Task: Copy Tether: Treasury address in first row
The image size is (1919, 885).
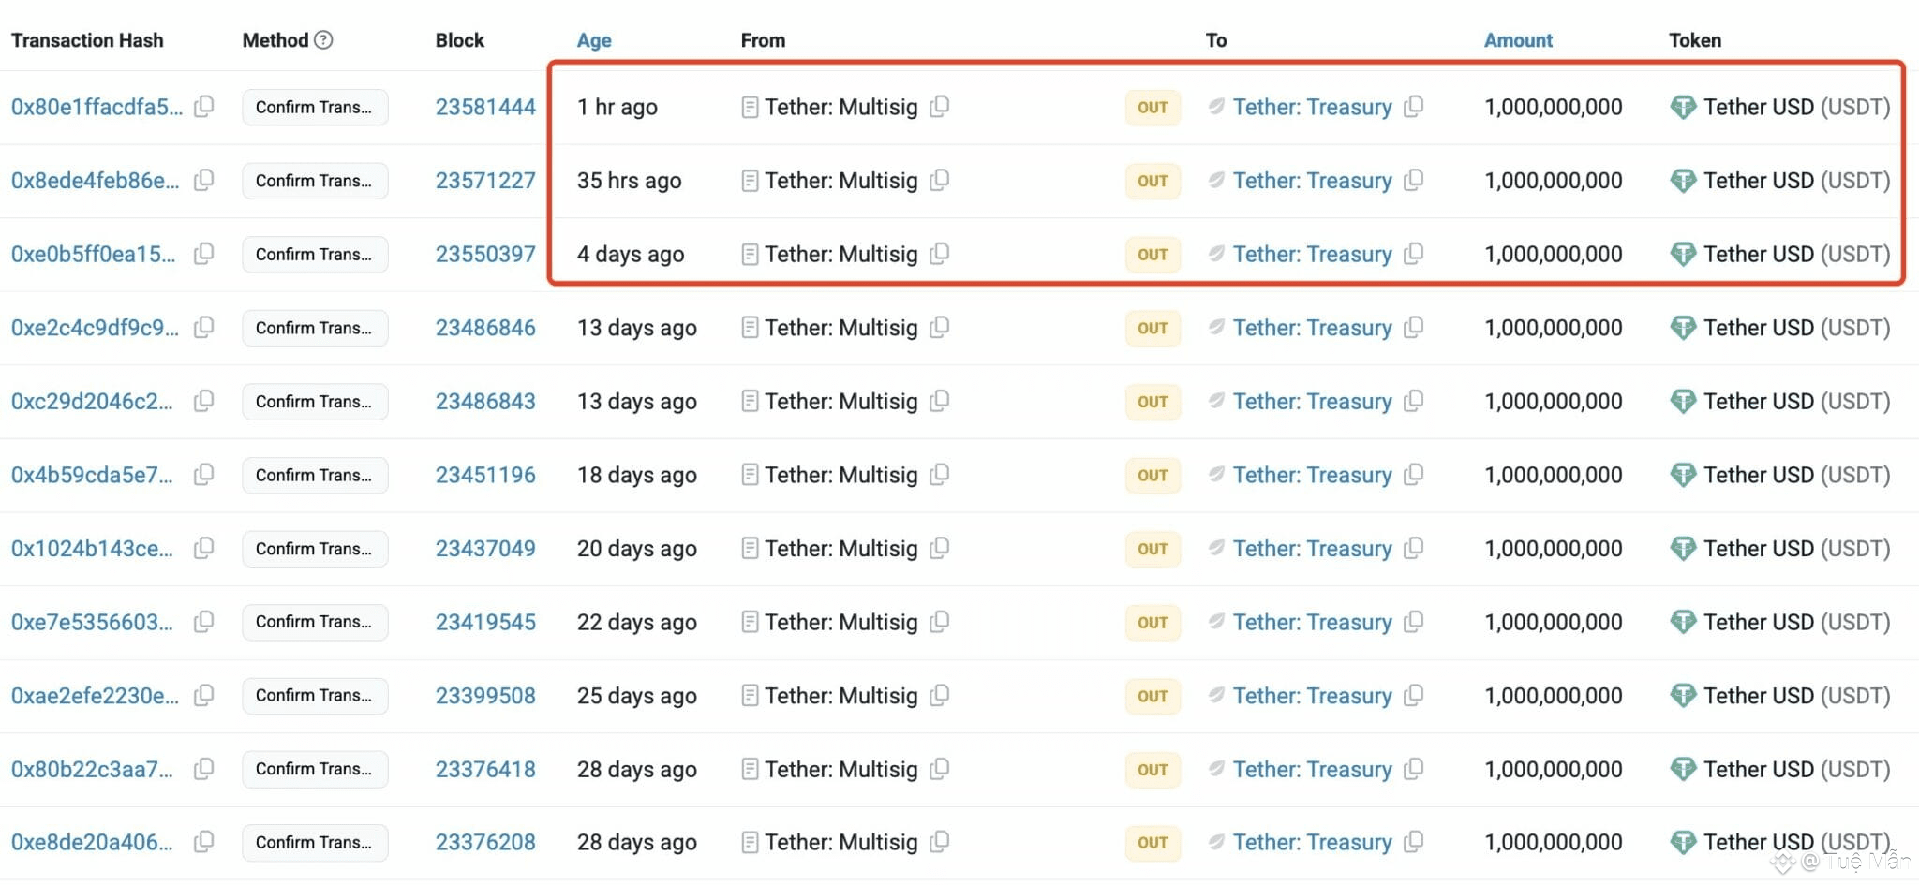Action: (x=1413, y=107)
